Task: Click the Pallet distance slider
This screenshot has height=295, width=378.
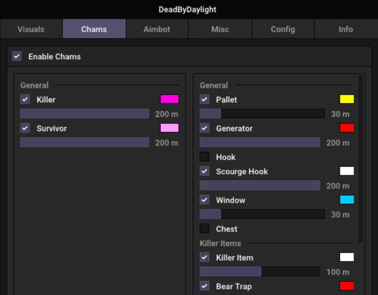Action: [262, 114]
